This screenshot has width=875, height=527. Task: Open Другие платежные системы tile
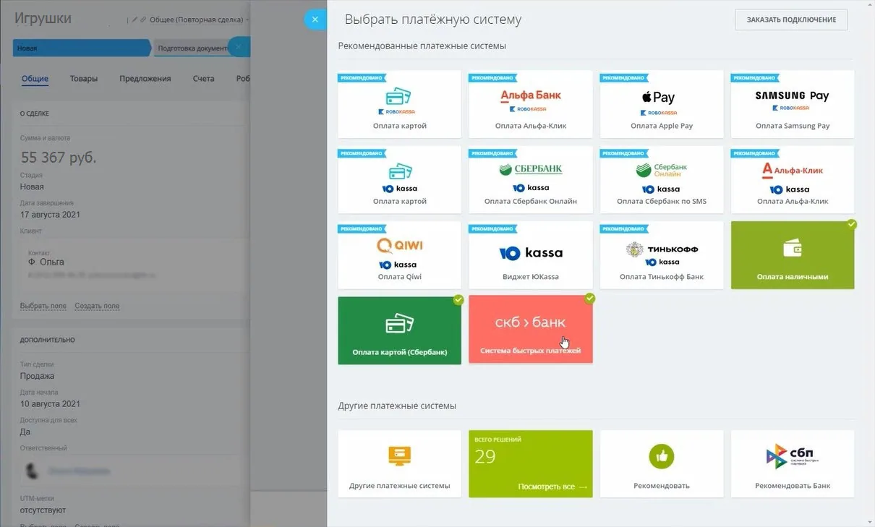point(399,464)
